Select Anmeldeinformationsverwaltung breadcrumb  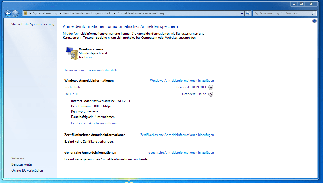tap(141, 13)
